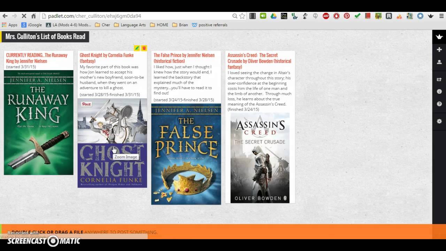Screen dimensions: 446x251
Task: Open the Chrome hamburger menu
Action: [441, 16]
